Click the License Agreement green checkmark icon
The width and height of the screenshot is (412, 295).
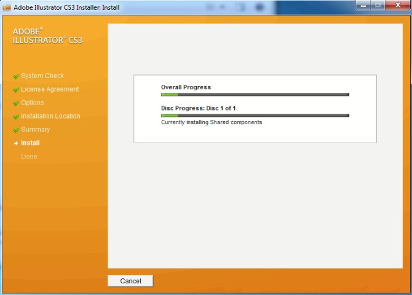coord(16,90)
